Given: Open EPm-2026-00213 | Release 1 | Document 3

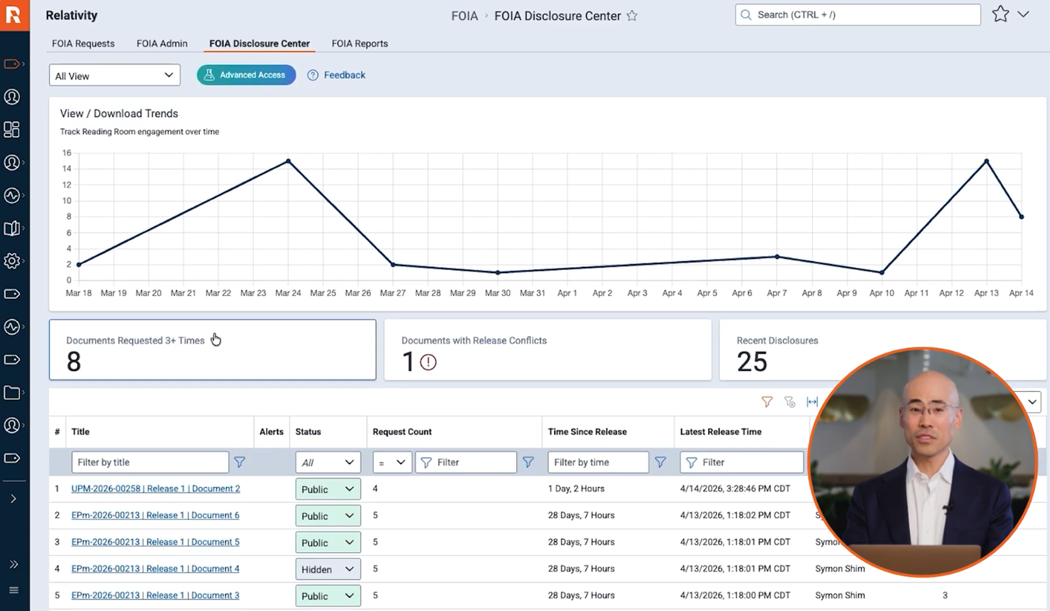Looking at the screenshot, I should point(155,595).
